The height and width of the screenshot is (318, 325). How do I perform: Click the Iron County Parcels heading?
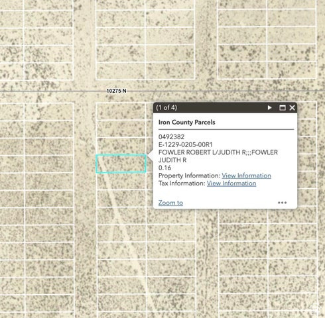(186, 122)
